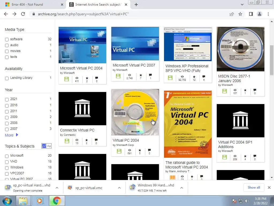The image size is (274, 206).
Task: Open options arrow for xp_pc-virtual.vmc download
Action: [x=119, y=188]
